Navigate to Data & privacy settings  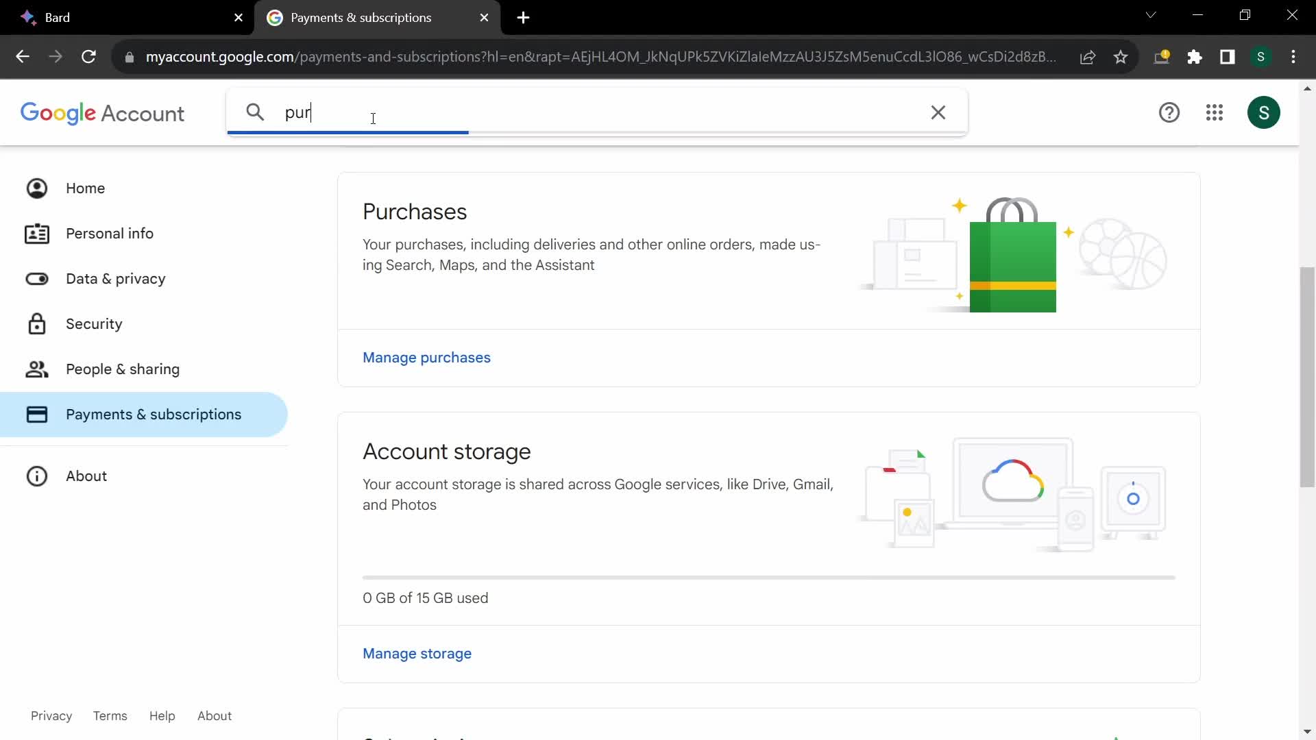click(116, 278)
